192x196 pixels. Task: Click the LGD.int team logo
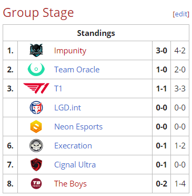point(36,107)
